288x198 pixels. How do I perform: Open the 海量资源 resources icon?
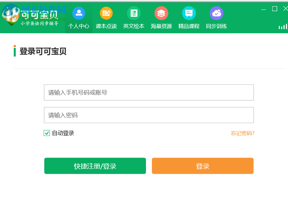coord(161,14)
